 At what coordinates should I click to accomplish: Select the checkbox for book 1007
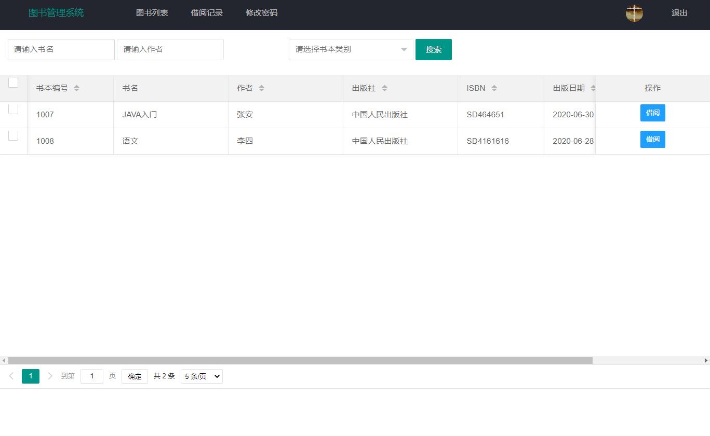(13, 108)
